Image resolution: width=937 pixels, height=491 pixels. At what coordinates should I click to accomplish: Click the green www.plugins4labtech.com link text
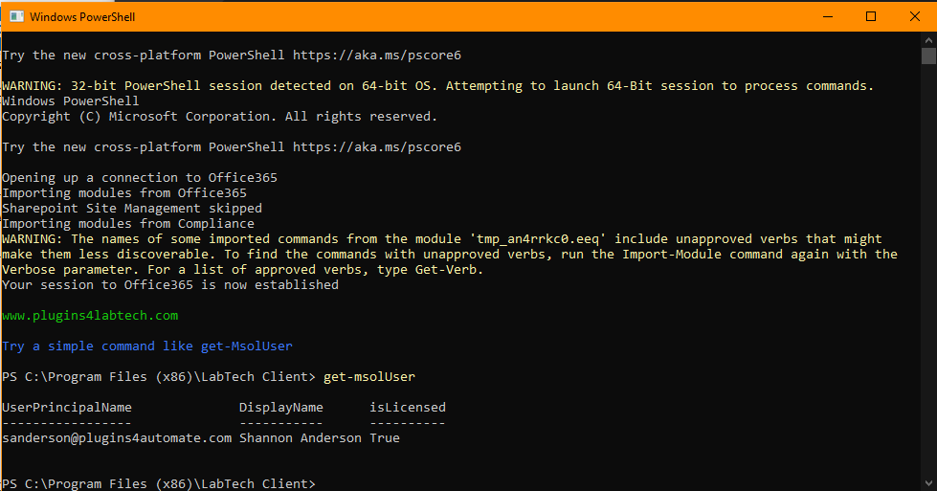click(90, 316)
